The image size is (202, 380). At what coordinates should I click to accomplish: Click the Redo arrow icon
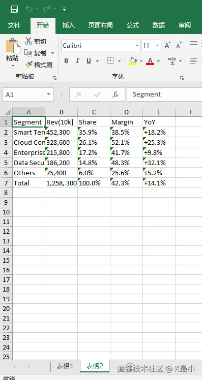(x=47, y=9)
